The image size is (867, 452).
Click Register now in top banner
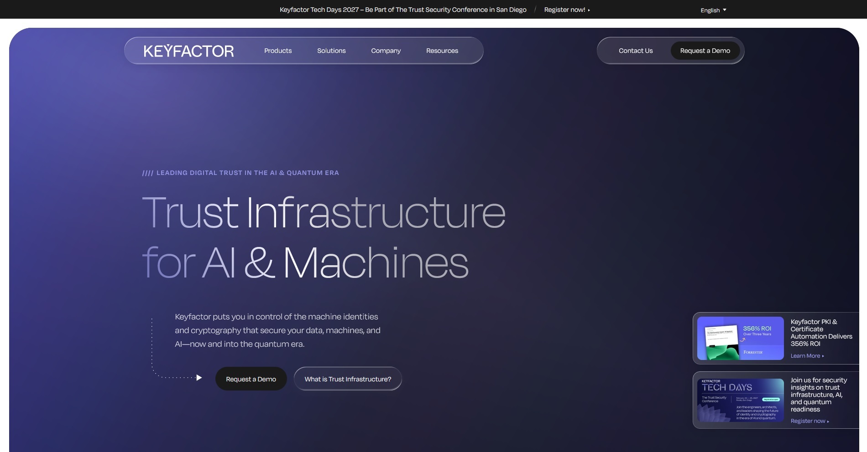point(567,10)
